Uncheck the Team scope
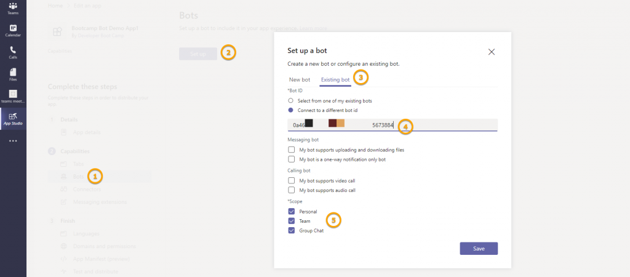630x277 pixels. click(x=292, y=221)
